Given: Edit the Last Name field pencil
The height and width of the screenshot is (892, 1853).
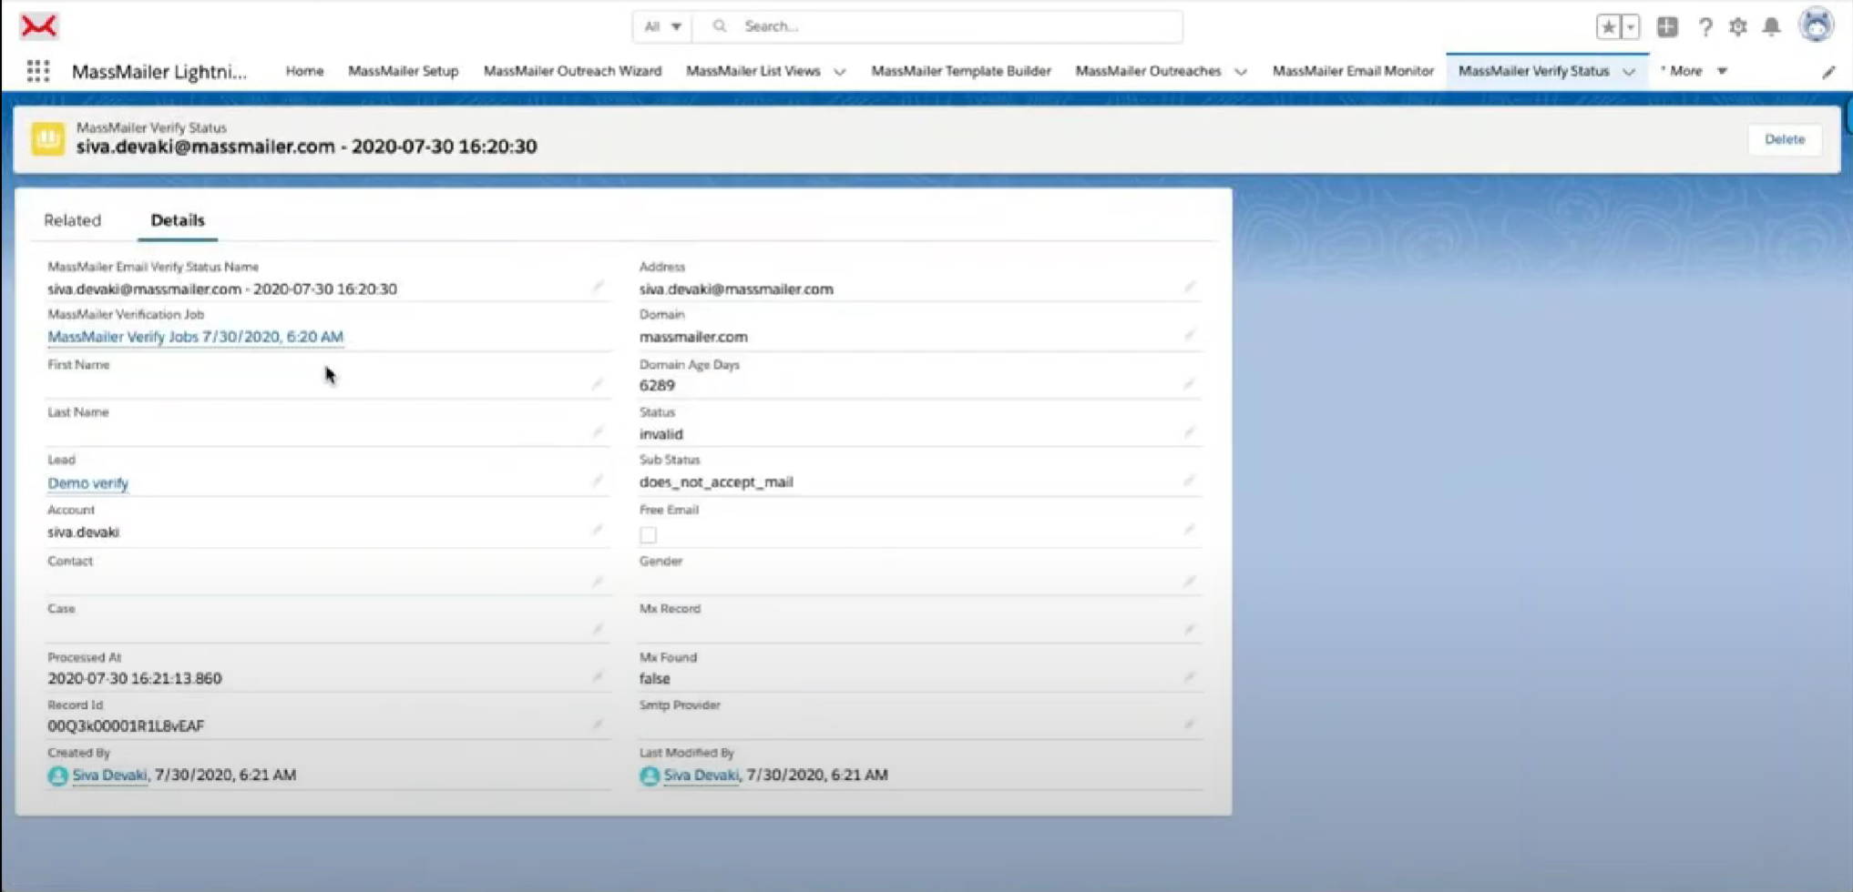Looking at the screenshot, I should click(x=598, y=432).
